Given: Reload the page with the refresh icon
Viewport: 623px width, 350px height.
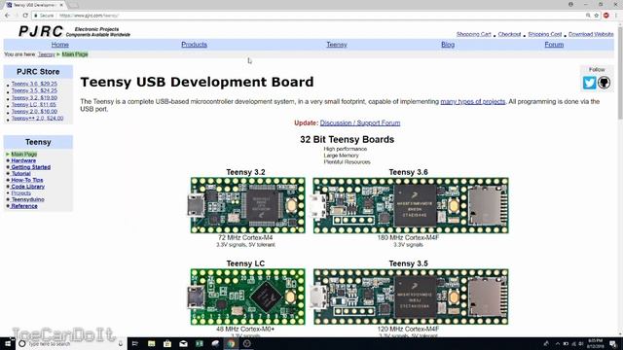Looking at the screenshot, I should click(25, 16).
